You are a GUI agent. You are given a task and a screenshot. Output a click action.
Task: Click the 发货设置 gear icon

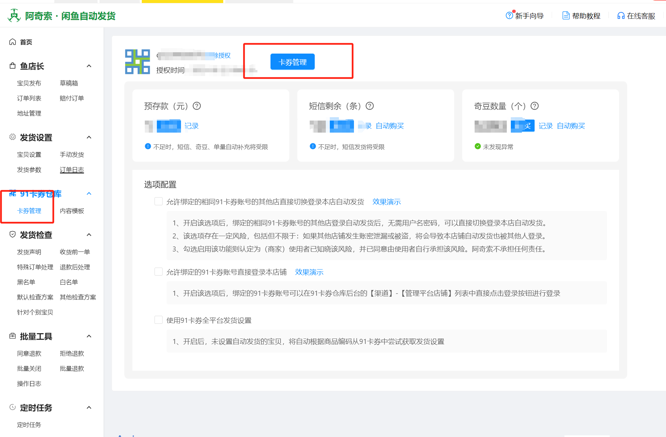(x=13, y=137)
